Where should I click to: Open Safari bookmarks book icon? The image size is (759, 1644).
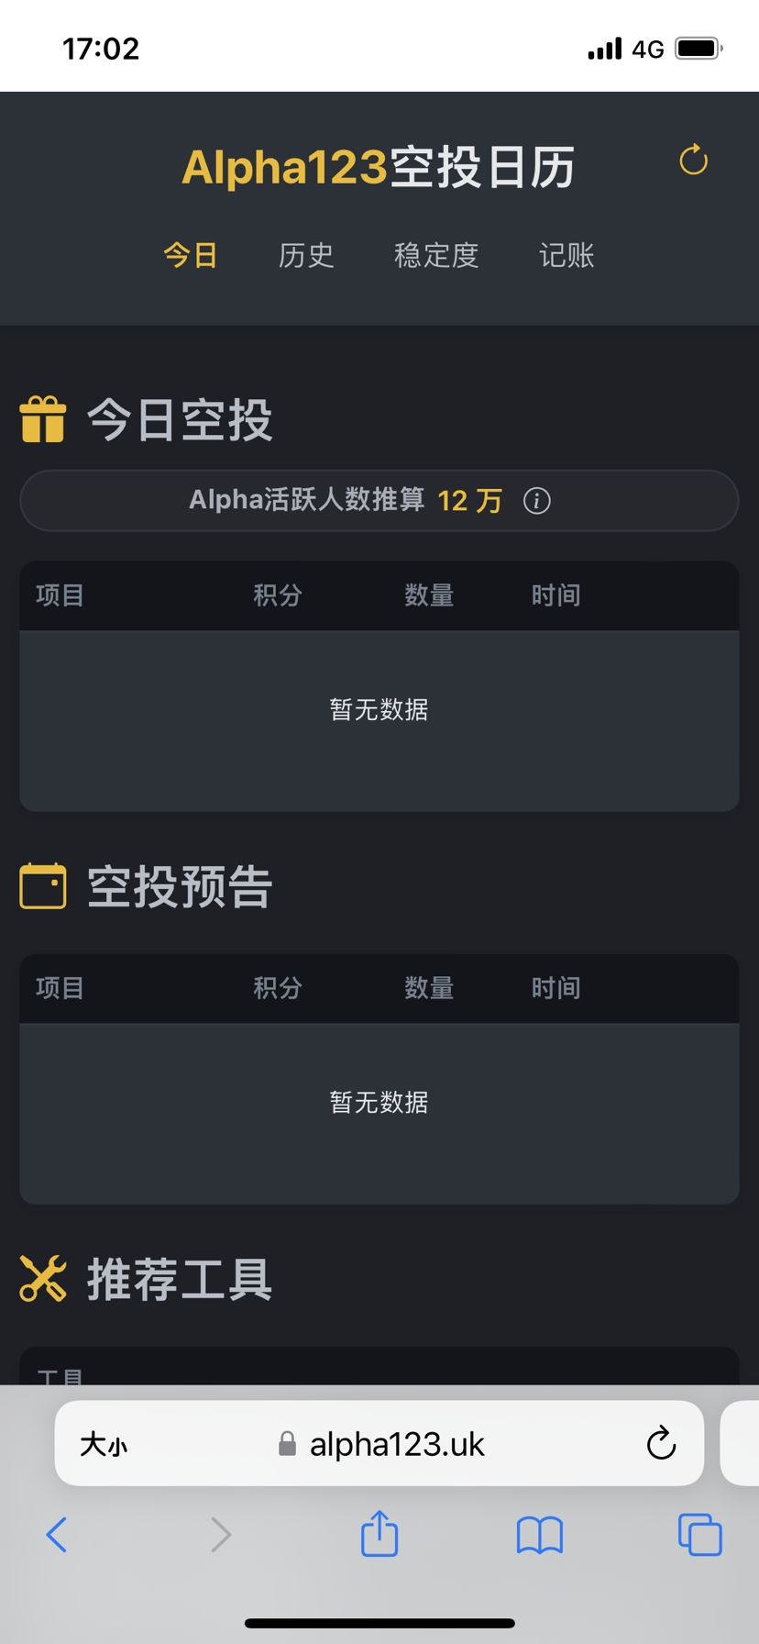click(x=540, y=1535)
